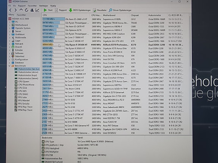This screenshot has height=163, width=218.
Task: Toggle the CPU Type checkbox
Action: (x=43, y=141)
